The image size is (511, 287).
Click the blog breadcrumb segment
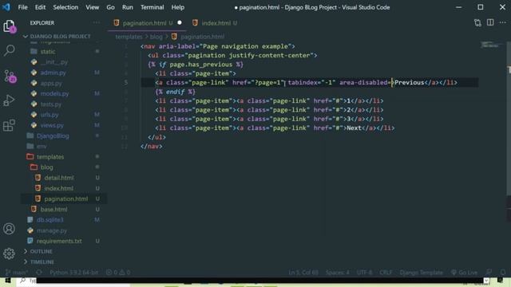[x=156, y=37]
